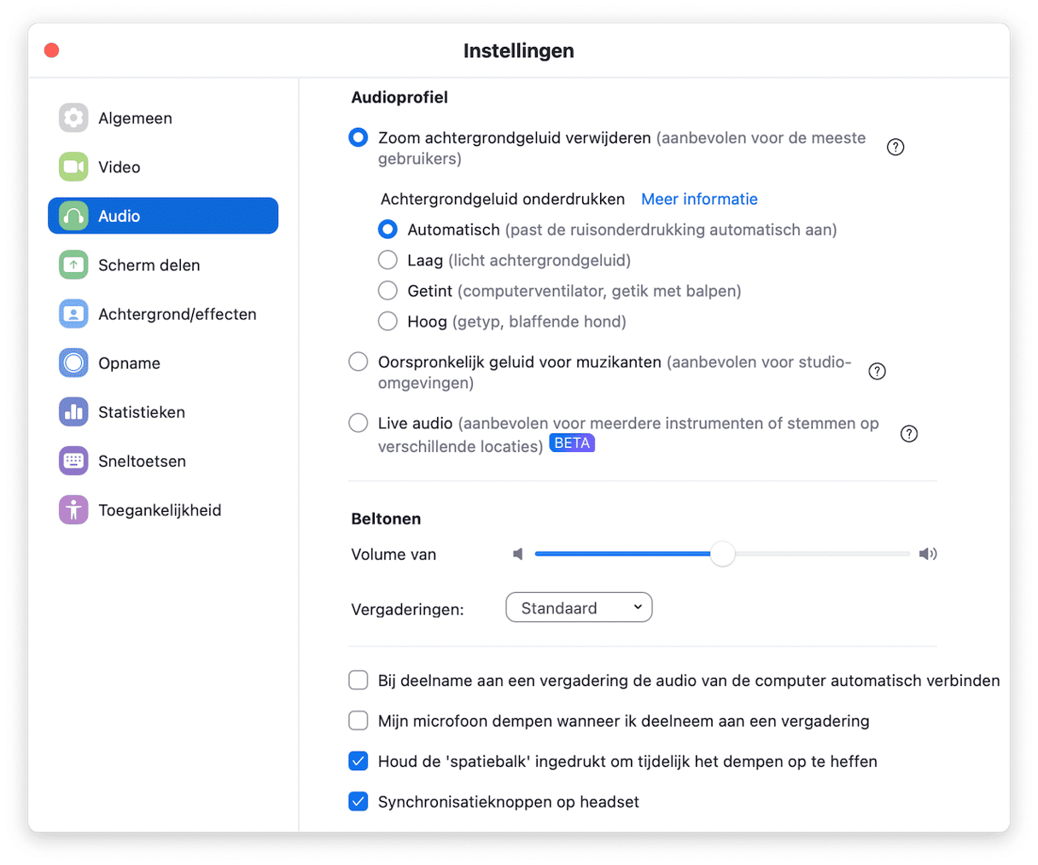Open Algemeen settings via gear icon
Screen dimensions: 1038x865
pos(73,118)
